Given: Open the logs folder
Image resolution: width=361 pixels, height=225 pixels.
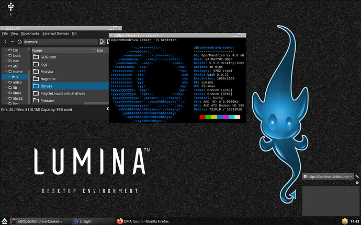Looking at the screenshot, I should 44,64.
